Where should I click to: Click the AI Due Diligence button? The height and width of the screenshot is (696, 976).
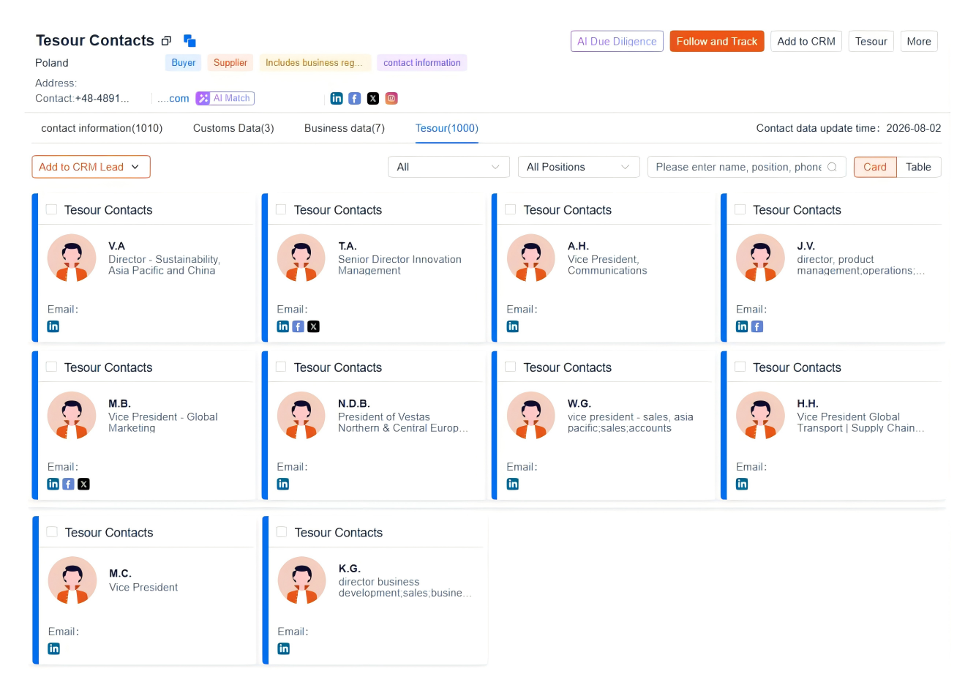(x=617, y=41)
